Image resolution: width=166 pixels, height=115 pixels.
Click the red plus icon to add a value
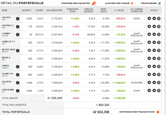tap(132, 3)
